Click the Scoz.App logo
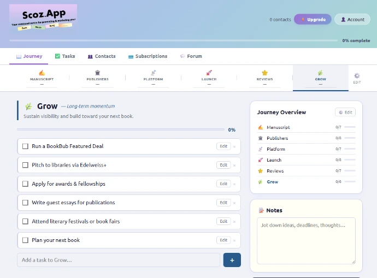Image resolution: width=377 pixels, height=278 pixels. [43, 18]
